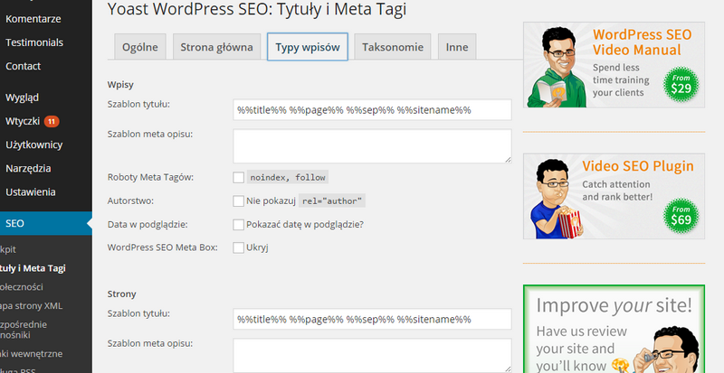Switch to the Ogólne tab
The height and width of the screenshot is (373, 724).
point(140,47)
